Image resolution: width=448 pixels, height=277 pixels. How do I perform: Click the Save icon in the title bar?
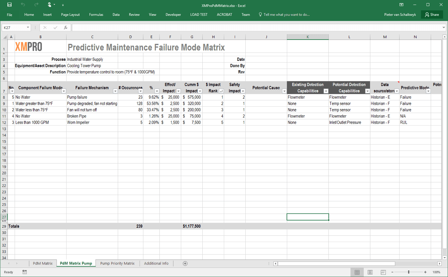(x=9, y=5)
